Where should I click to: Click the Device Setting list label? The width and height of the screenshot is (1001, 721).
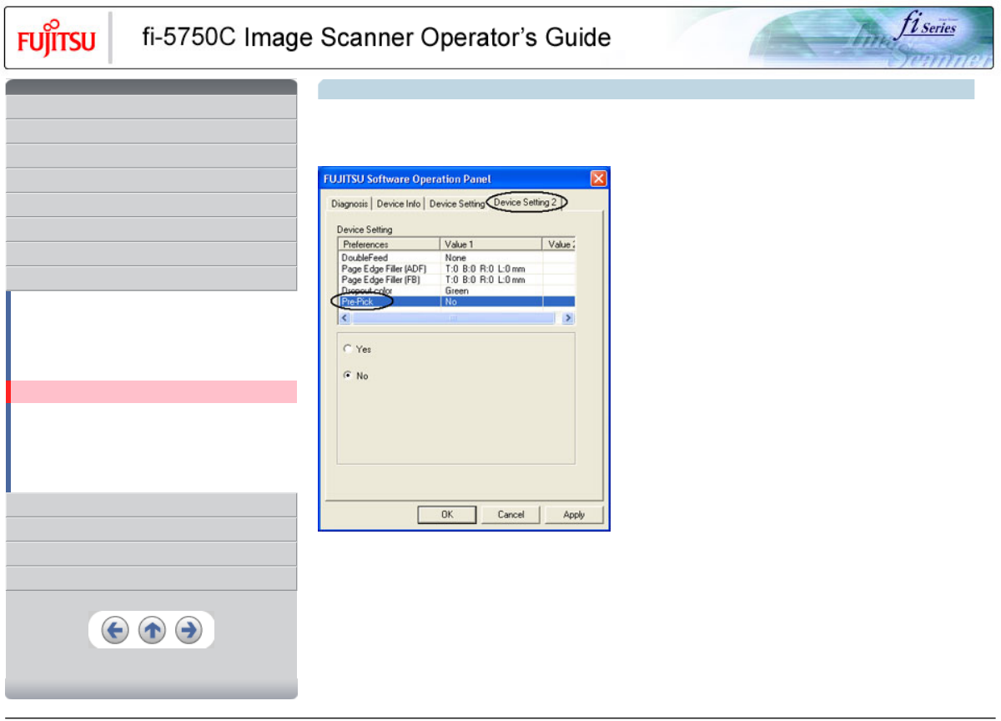pyautogui.click(x=365, y=229)
